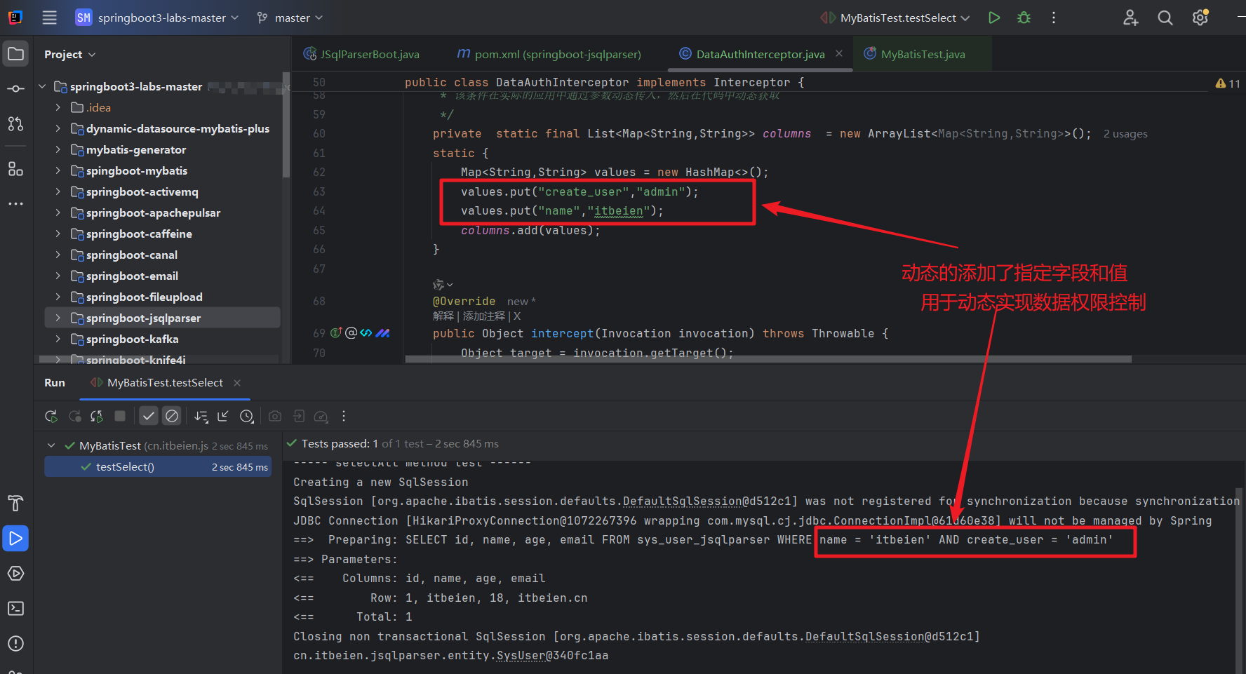Viewport: 1246px width, 674px height.
Task: Click the SysUser link in console output
Action: (x=521, y=655)
